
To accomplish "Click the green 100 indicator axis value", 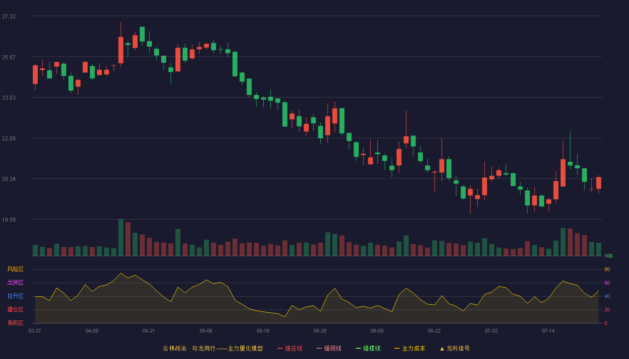I will click(608, 256).
